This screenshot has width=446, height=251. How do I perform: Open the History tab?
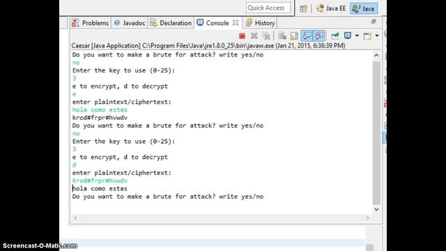point(260,23)
